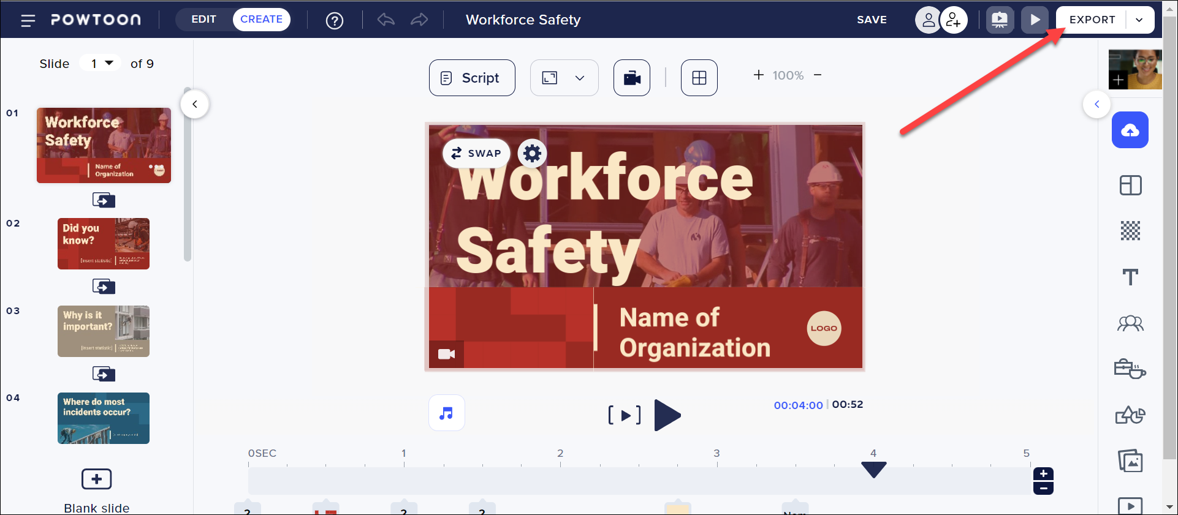Image resolution: width=1178 pixels, height=515 pixels.
Task: Open the slide number dropdown
Action: [102, 64]
